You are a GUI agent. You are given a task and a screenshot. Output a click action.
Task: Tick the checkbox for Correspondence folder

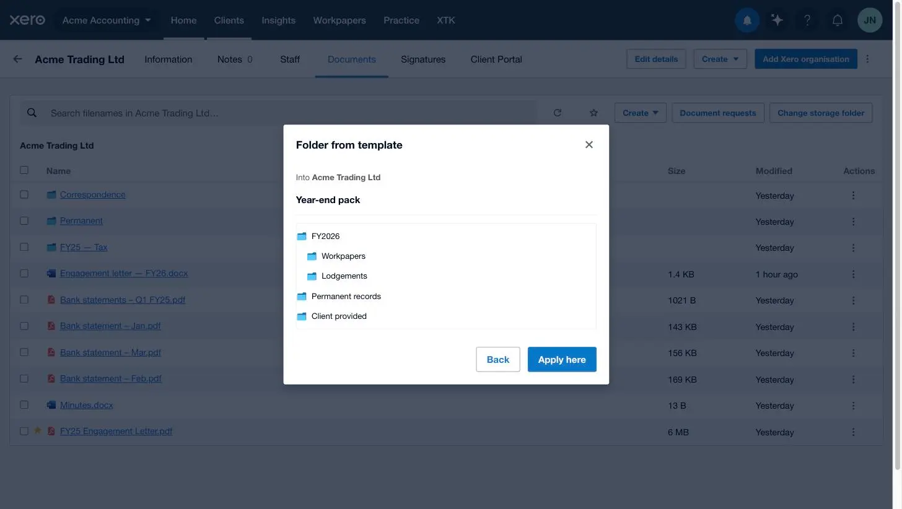pyautogui.click(x=24, y=194)
